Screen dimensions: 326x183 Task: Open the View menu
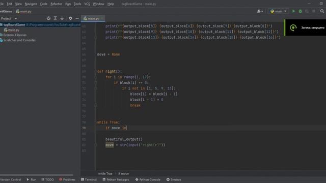[x=18, y=4]
